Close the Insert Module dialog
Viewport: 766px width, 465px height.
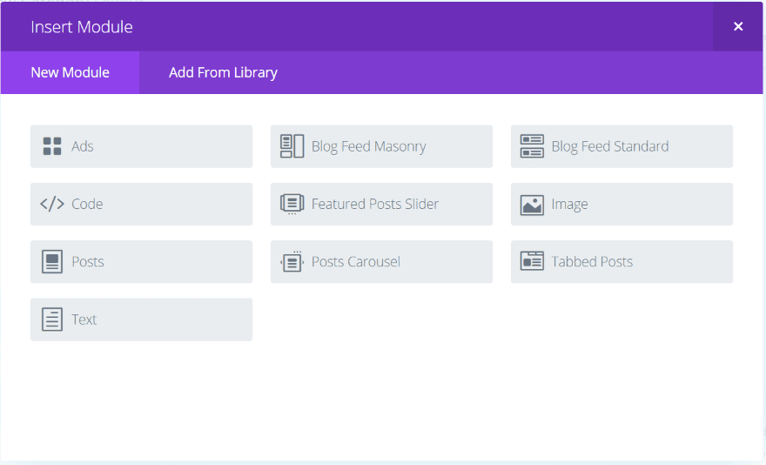click(x=738, y=27)
